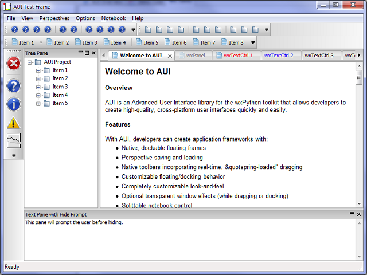Close the Tree Pane
This screenshot has width=367, height=275.
(x=93, y=53)
